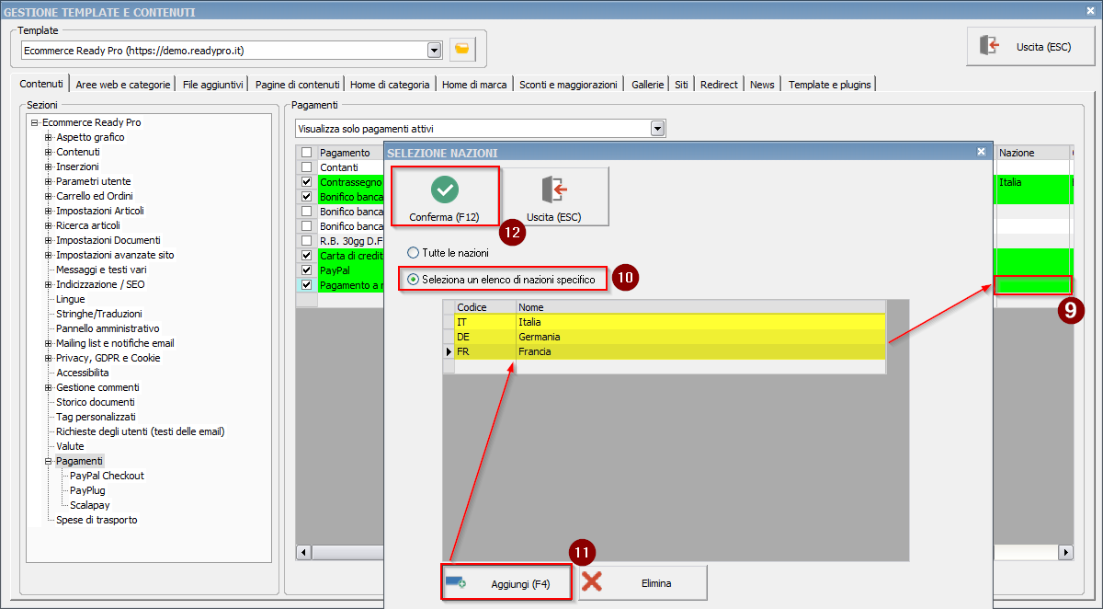Click the Aggiungi (F4) add icon

[x=457, y=583]
